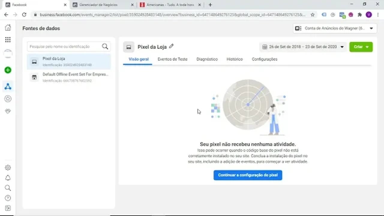Click the radar illustration image
The width and height of the screenshot is (384, 216).
[x=248, y=107]
